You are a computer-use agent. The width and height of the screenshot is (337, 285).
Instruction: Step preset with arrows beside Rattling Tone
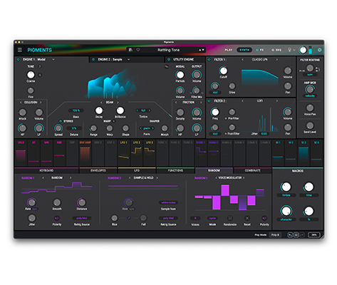202,50
